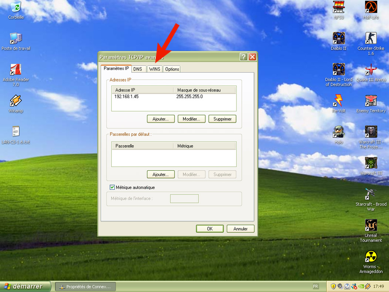Uncheck the Métrique automatique checkbox
This screenshot has height=292, width=389.
(x=113, y=188)
